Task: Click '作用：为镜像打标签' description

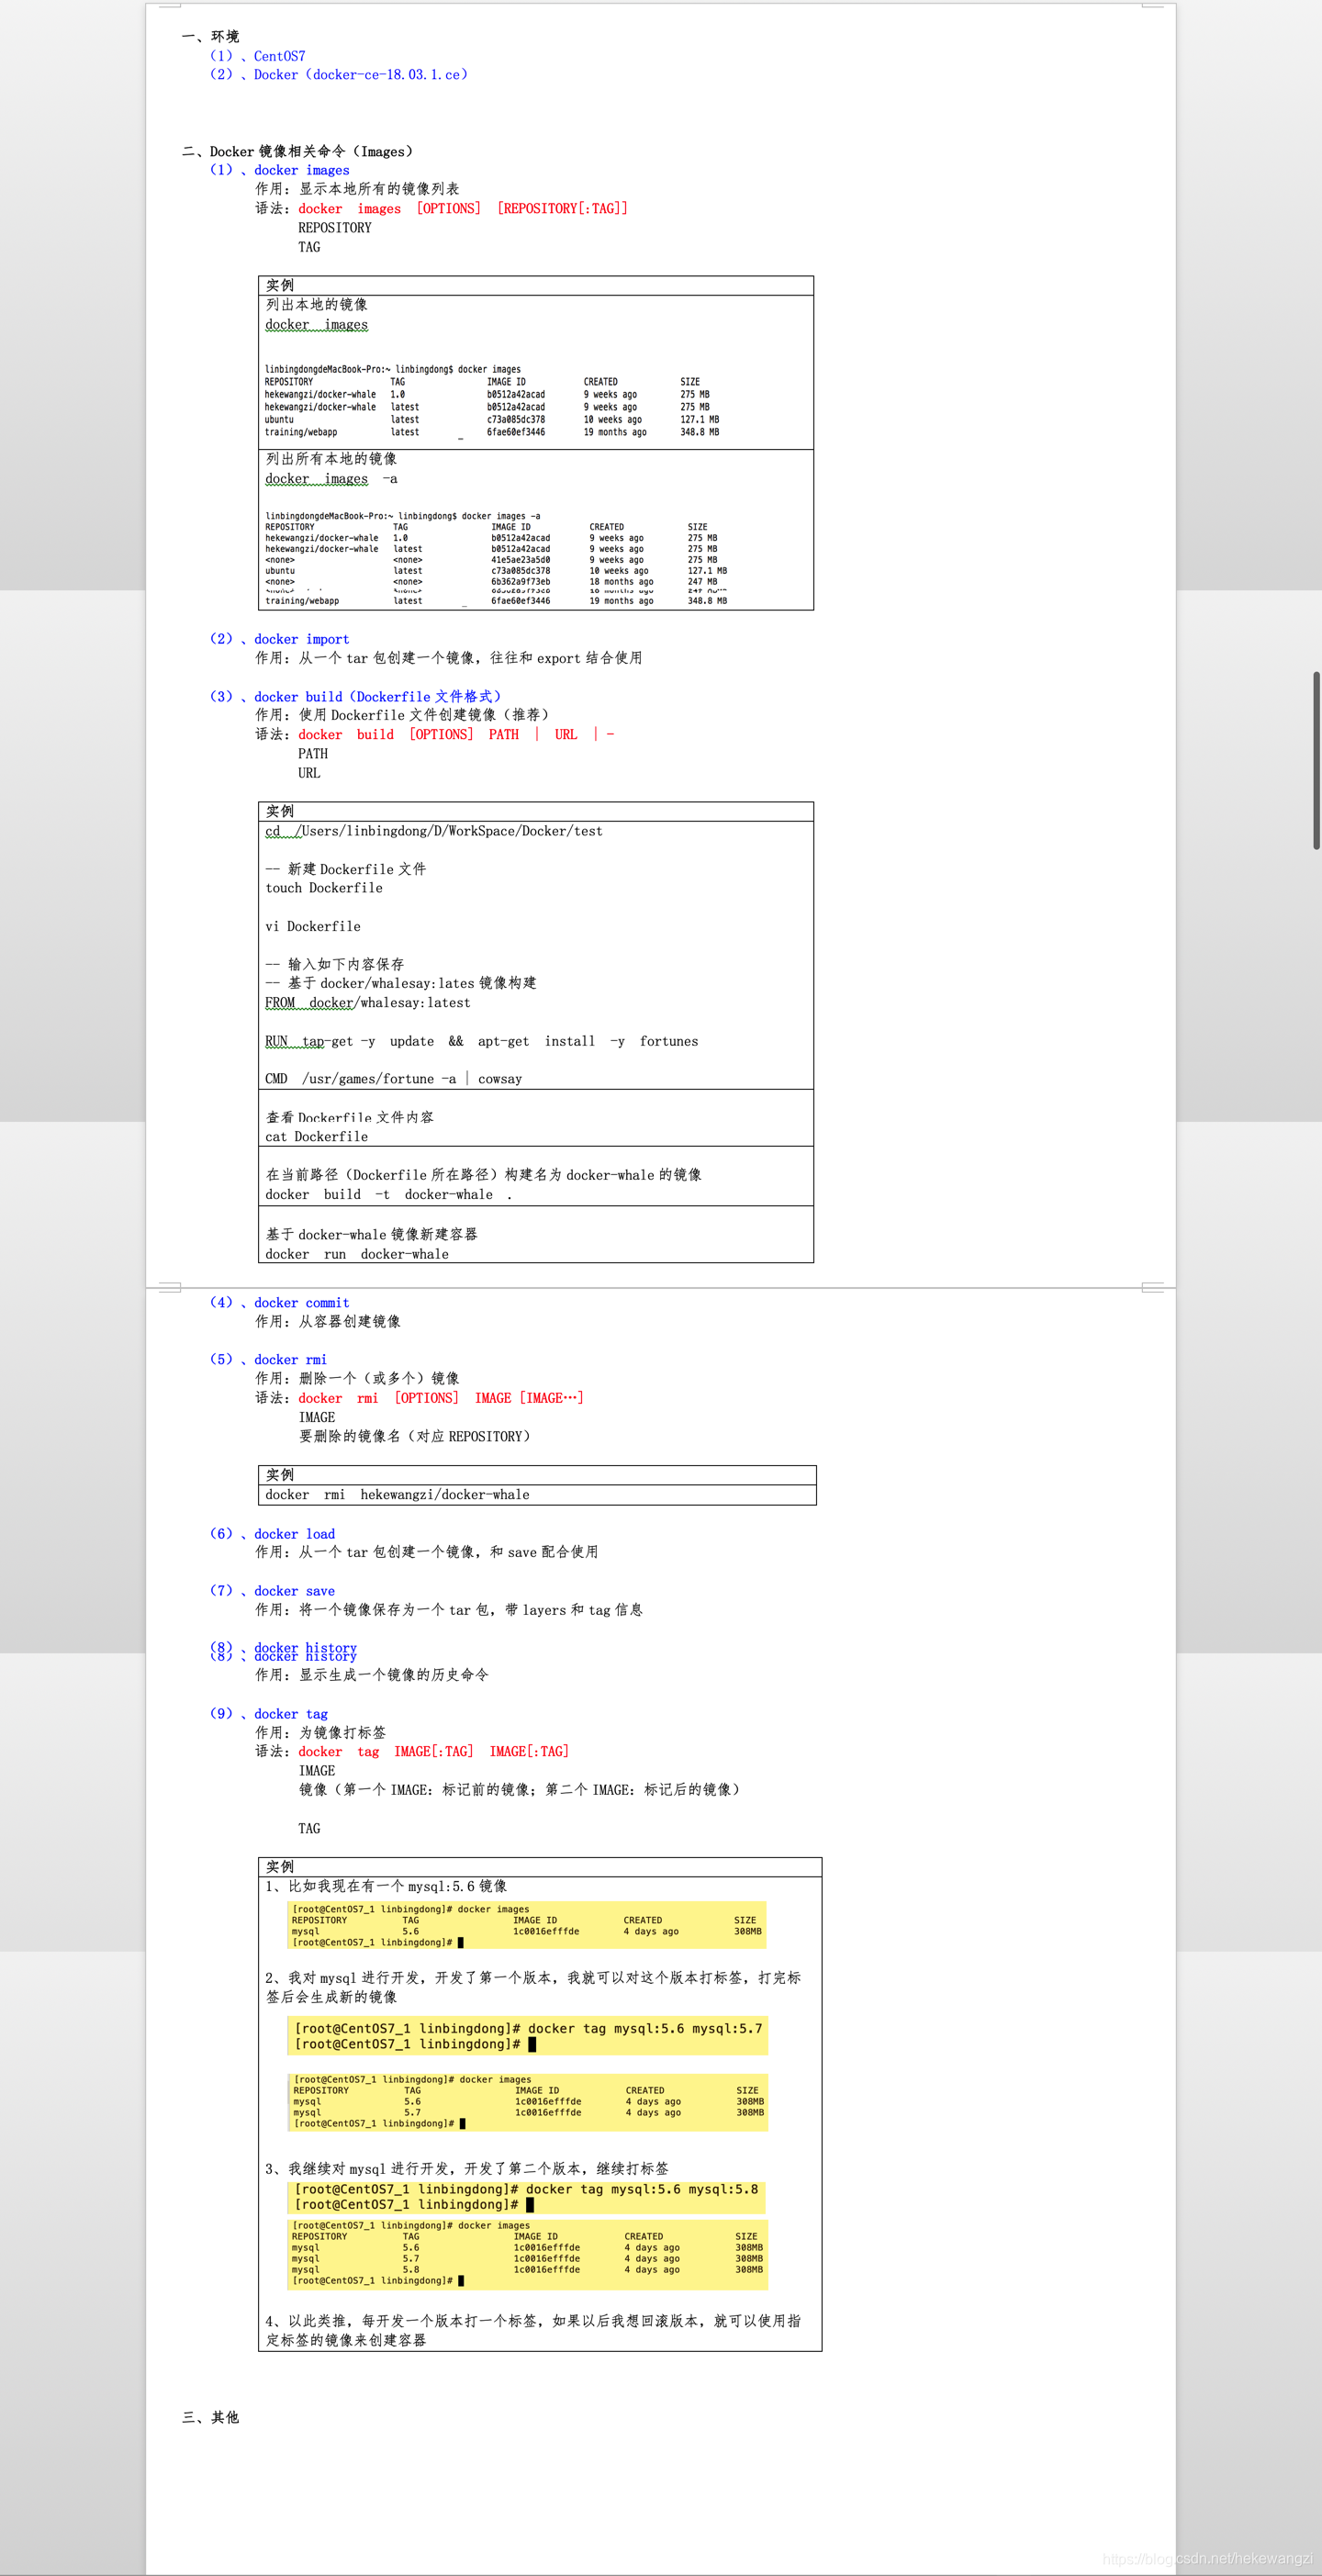Action: (320, 1732)
